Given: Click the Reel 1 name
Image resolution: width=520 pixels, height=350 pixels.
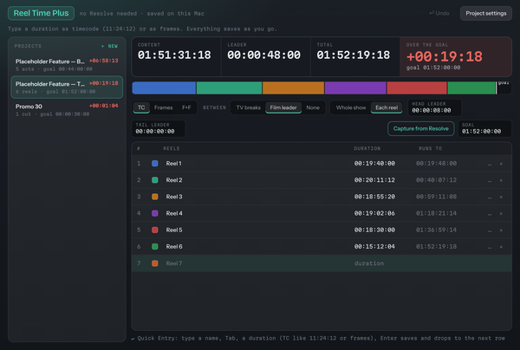Looking at the screenshot, I should [174, 164].
